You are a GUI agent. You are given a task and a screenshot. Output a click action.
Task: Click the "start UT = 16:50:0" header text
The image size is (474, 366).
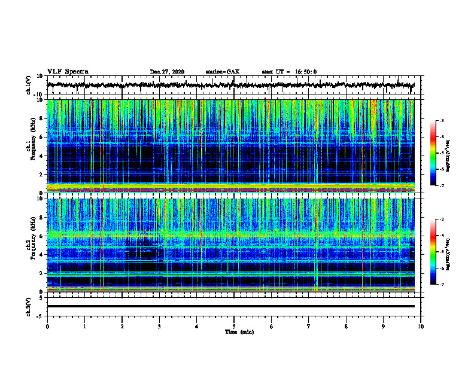click(x=289, y=72)
